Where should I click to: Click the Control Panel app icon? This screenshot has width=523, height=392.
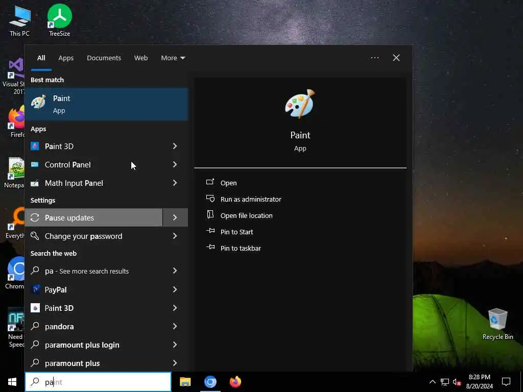click(x=35, y=164)
